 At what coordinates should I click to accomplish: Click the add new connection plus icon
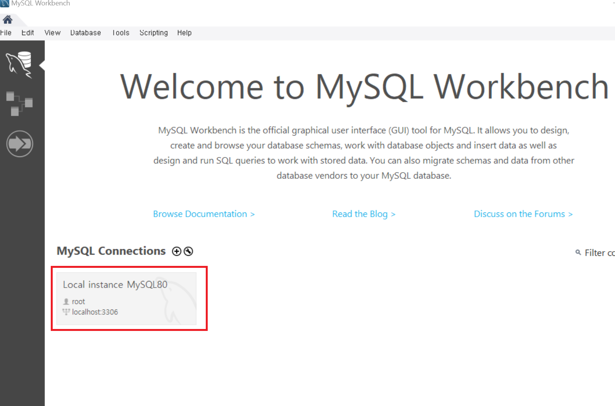coord(177,251)
